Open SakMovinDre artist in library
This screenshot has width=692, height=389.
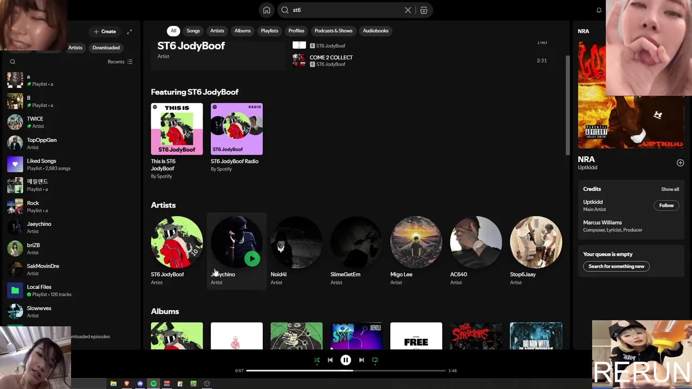70,270
